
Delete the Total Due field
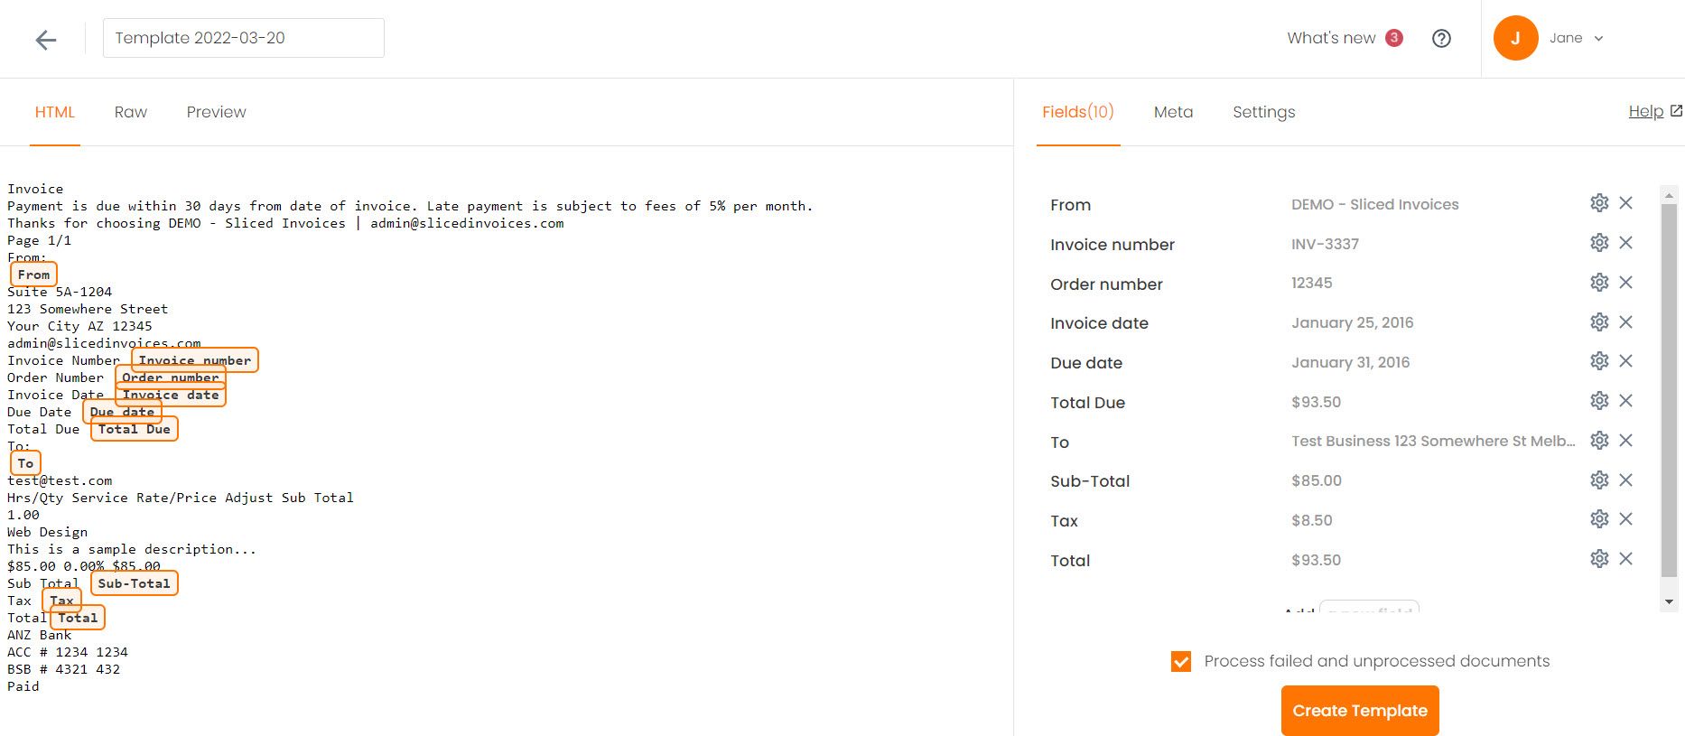click(x=1625, y=401)
